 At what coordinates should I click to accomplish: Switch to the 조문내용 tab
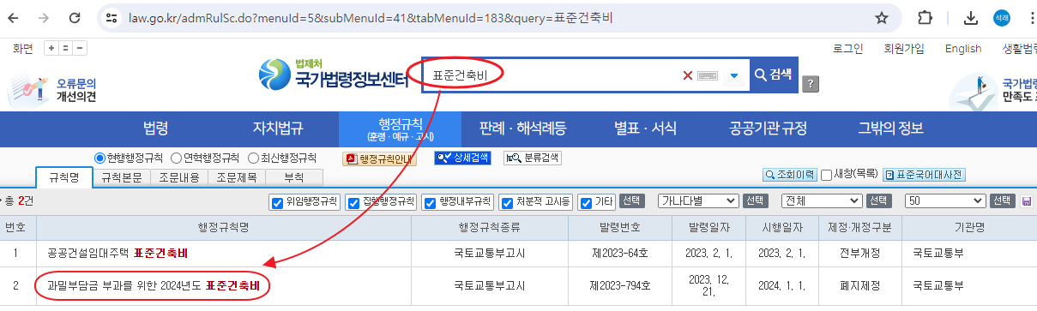pyautogui.click(x=179, y=177)
